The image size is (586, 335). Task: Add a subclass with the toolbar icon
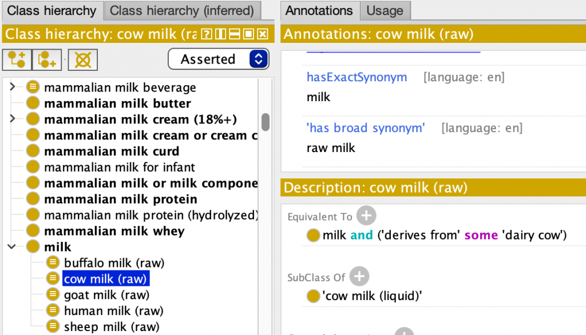[x=17, y=60]
